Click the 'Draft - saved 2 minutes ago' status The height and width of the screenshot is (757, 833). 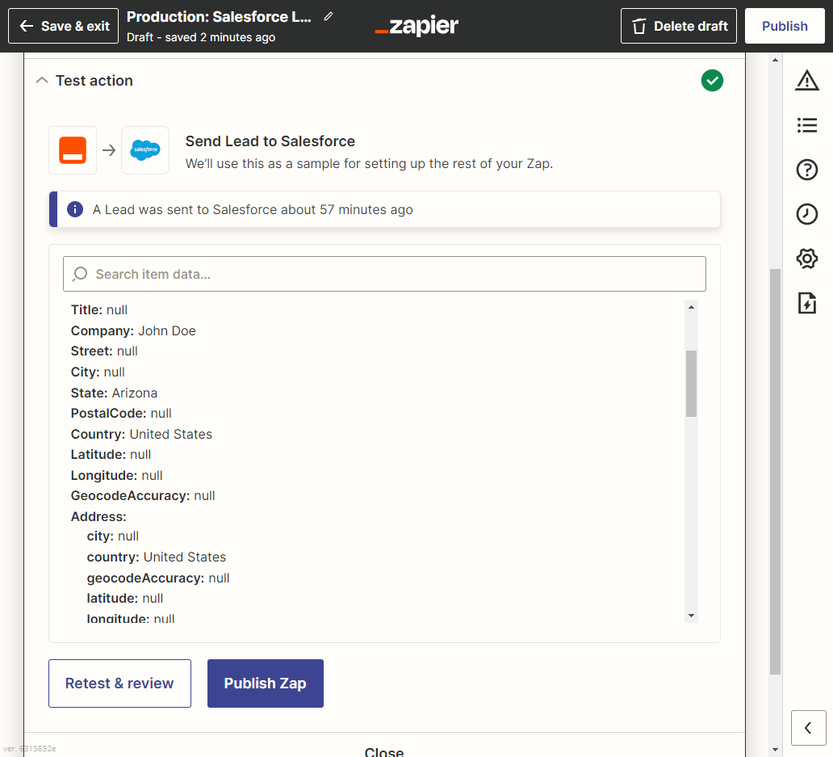click(x=201, y=37)
